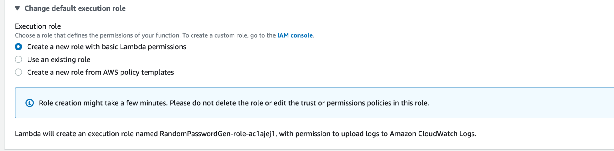614x151 pixels.
Task: Click the empty area of the blue info box
Action: click(x=522, y=103)
